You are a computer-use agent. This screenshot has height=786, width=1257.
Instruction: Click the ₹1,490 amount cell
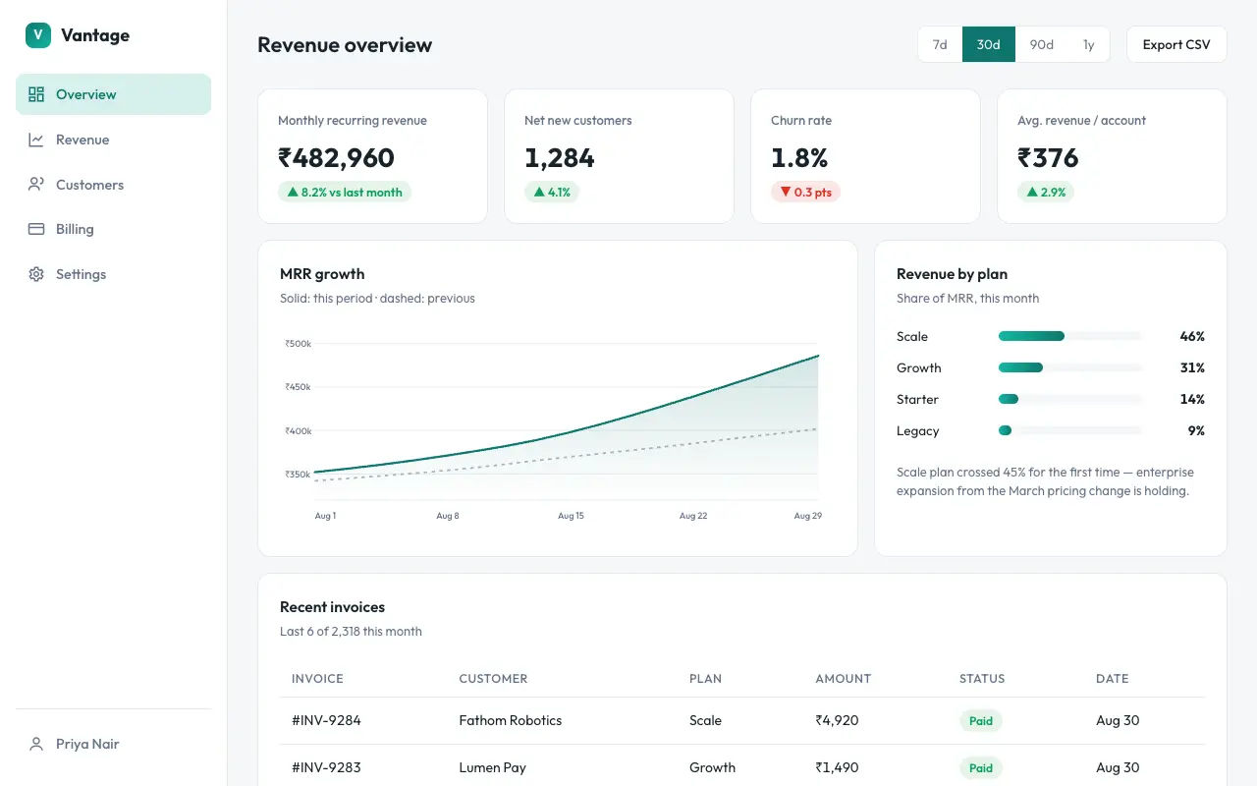point(837,767)
